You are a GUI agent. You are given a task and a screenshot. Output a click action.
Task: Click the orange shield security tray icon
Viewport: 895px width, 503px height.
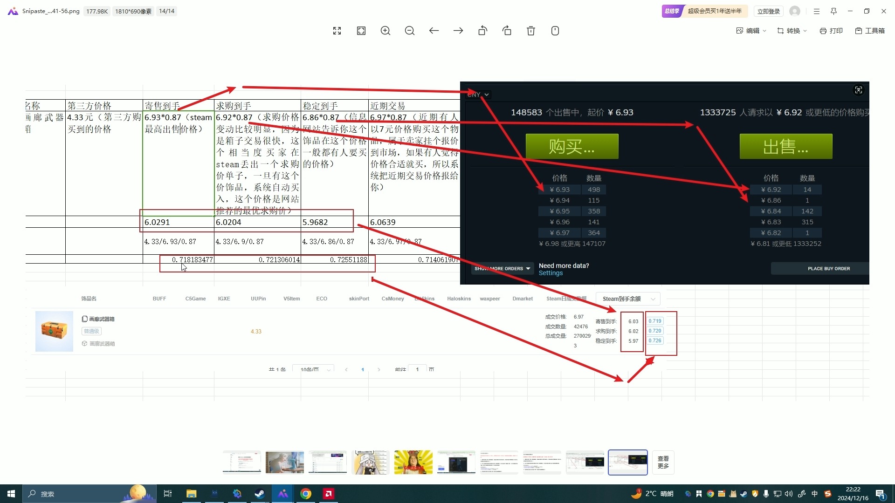[755, 494]
